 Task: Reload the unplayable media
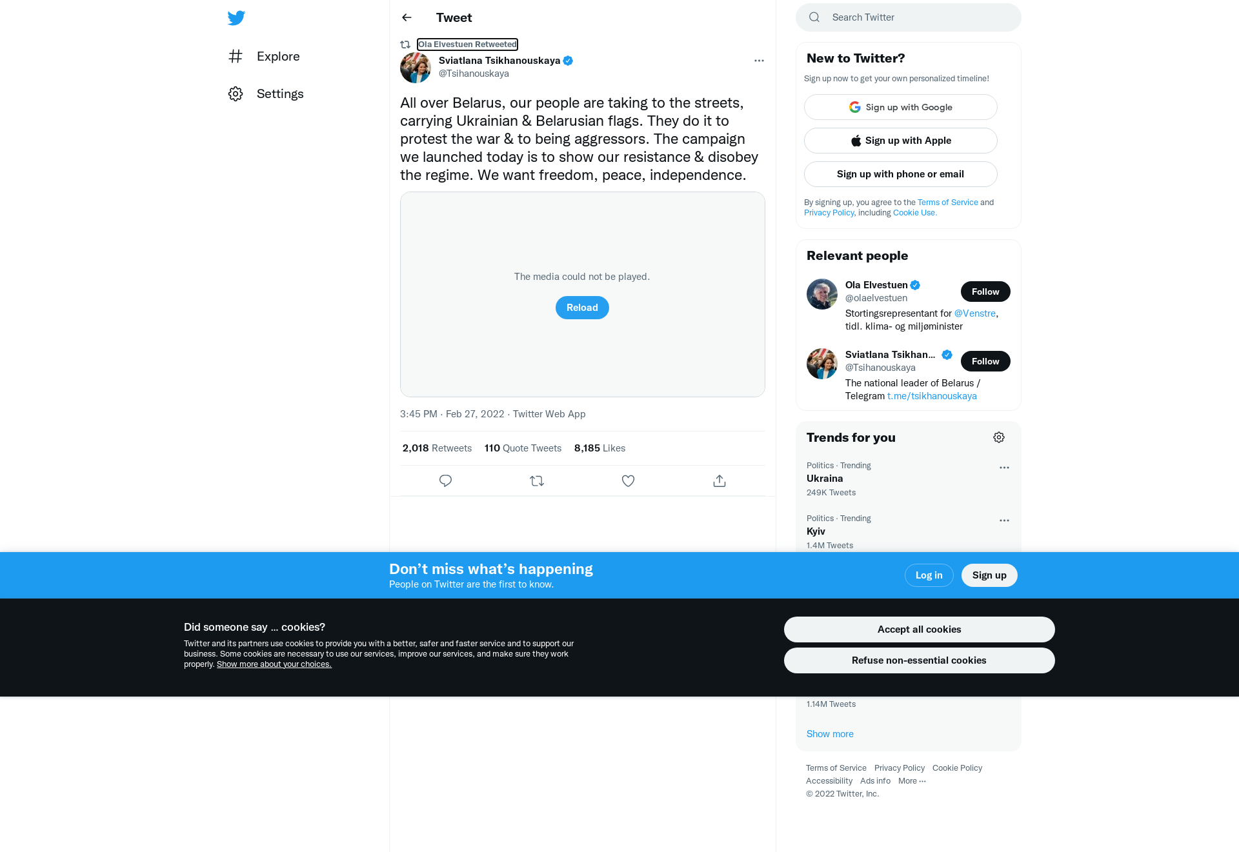click(x=582, y=308)
